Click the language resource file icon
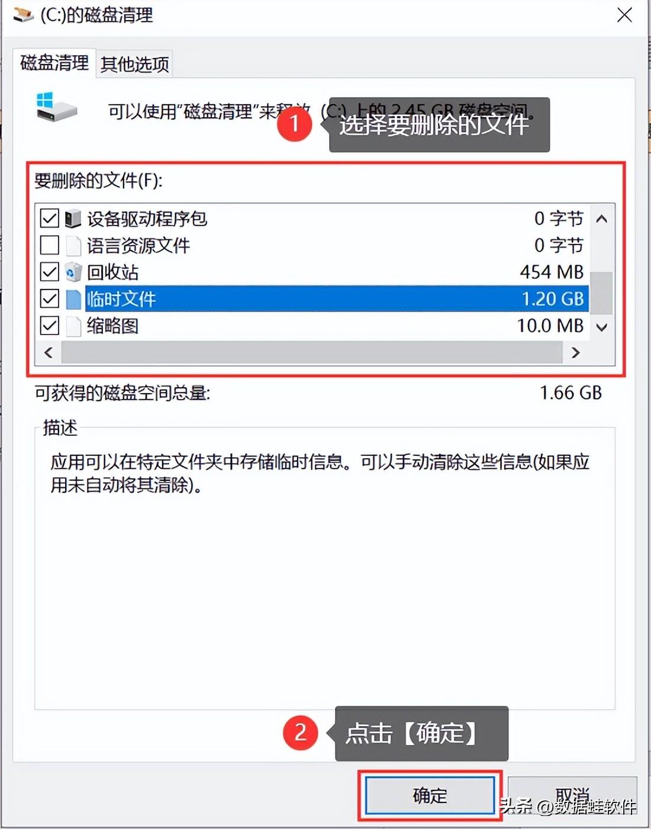 (73, 245)
